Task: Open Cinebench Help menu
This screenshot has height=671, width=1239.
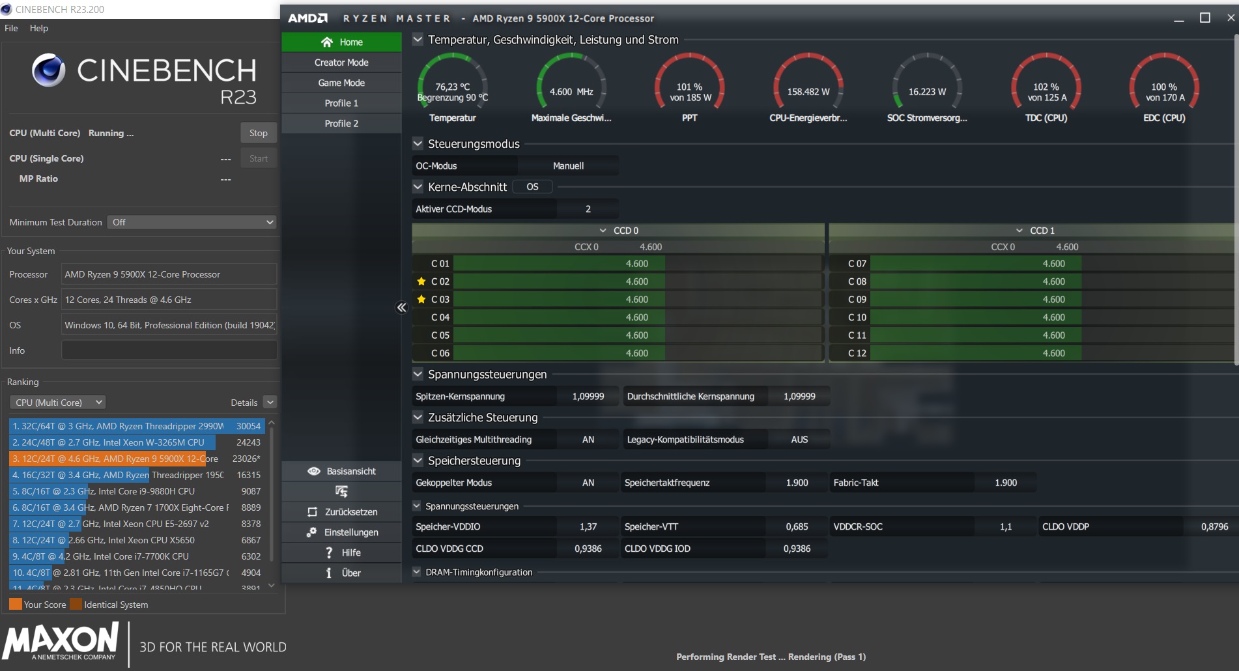Action: tap(39, 28)
